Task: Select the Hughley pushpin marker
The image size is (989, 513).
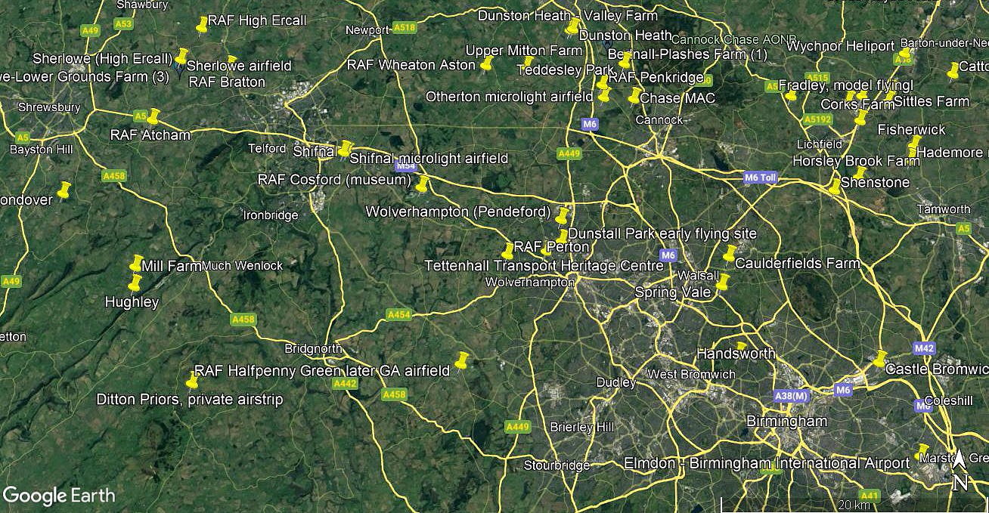Action: 135,283
